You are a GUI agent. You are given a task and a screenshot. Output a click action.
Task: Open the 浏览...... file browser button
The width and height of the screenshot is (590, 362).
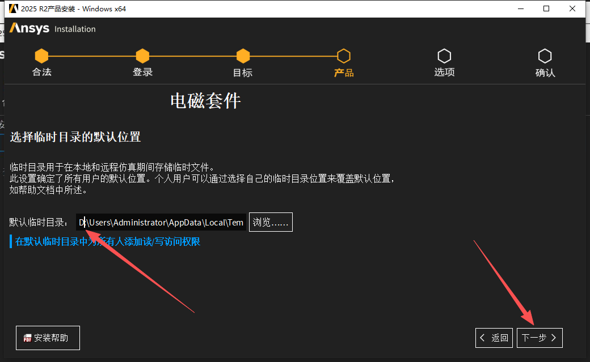coord(271,222)
